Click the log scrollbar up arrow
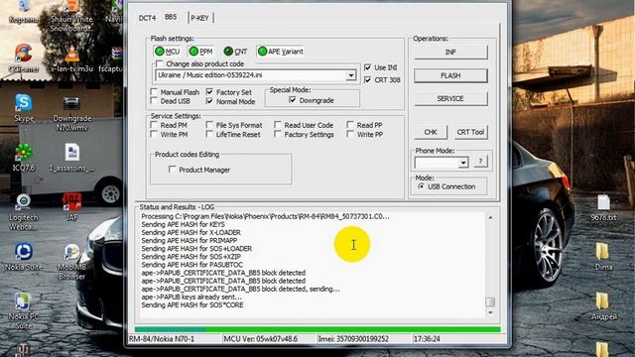The image size is (635, 357). tap(490, 217)
